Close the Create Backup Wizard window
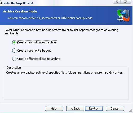The width and height of the screenshot is (133, 113). 126,2
